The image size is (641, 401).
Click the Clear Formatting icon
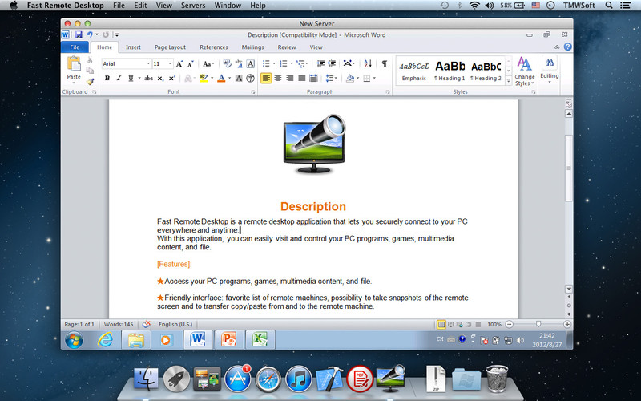click(x=228, y=63)
